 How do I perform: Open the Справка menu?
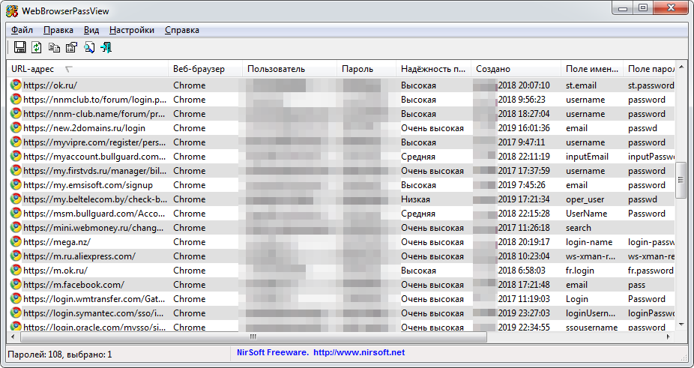[182, 30]
